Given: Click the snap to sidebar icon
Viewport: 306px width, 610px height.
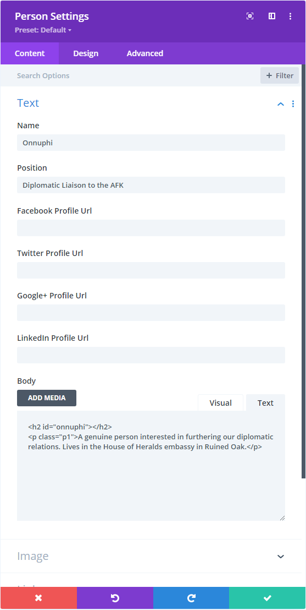Looking at the screenshot, I should [x=272, y=16].
